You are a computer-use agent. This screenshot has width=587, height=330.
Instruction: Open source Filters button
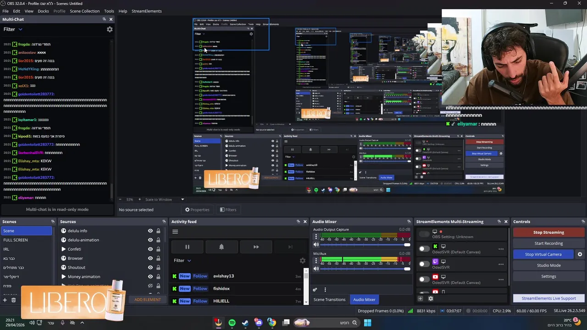click(x=228, y=210)
